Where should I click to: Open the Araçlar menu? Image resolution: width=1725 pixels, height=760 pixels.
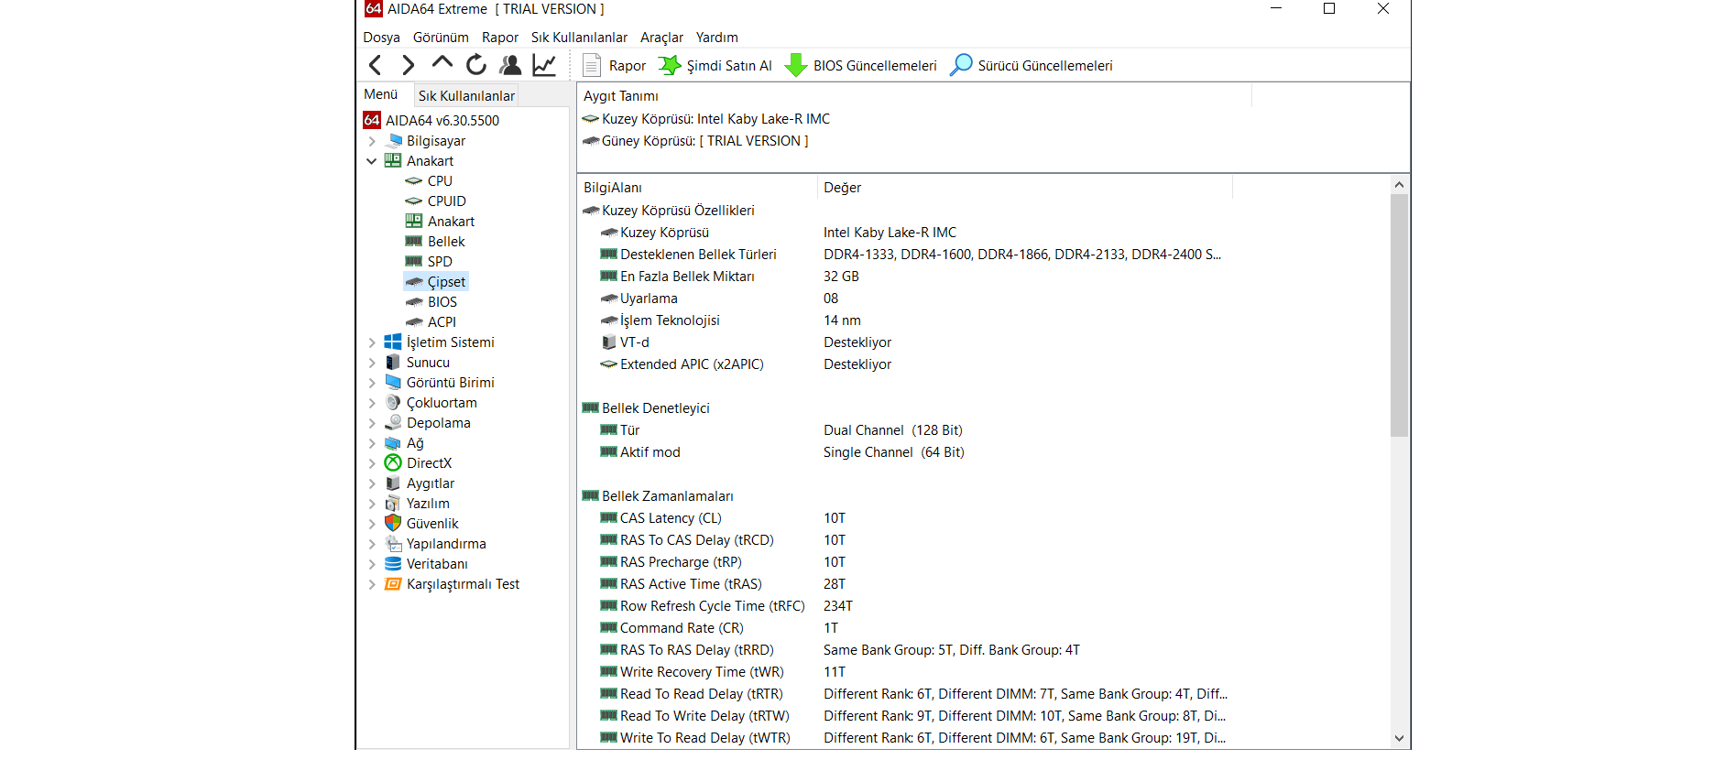(661, 38)
